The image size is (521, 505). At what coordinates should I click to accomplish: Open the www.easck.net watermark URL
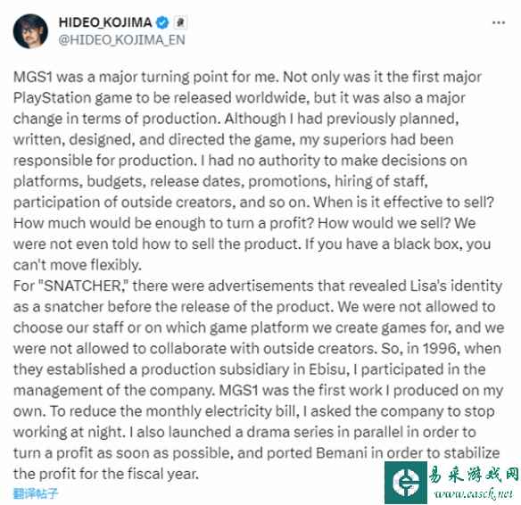[473, 494]
